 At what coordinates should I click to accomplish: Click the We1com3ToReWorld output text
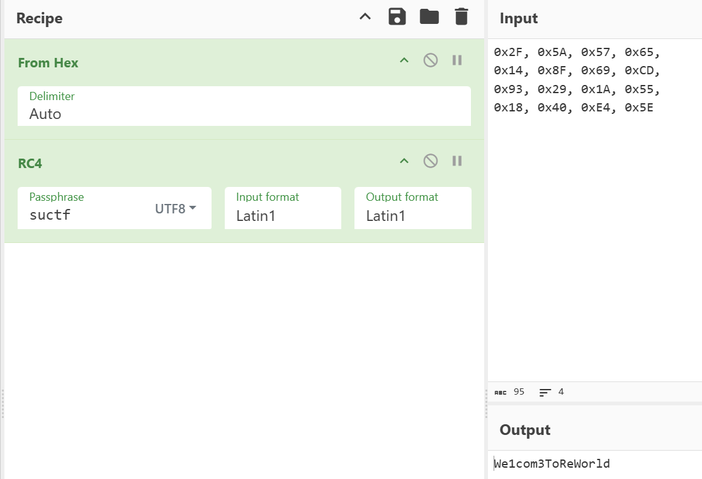pyautogui.click(x=552, y=465)
